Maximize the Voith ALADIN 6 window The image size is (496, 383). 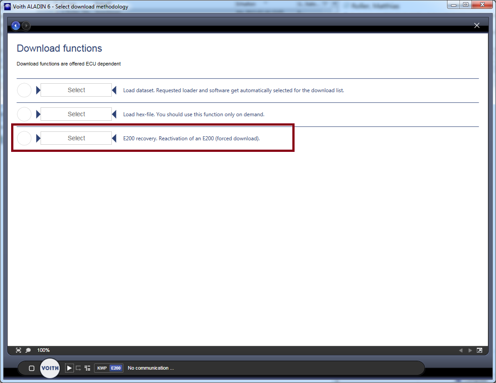point(465,5)
